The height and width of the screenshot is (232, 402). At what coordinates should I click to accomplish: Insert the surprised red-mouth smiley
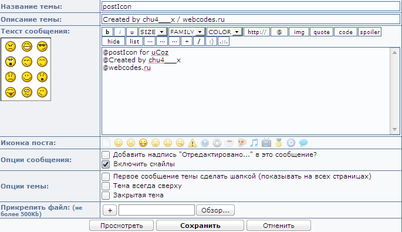pyautogui.click(x=42, y=77)
